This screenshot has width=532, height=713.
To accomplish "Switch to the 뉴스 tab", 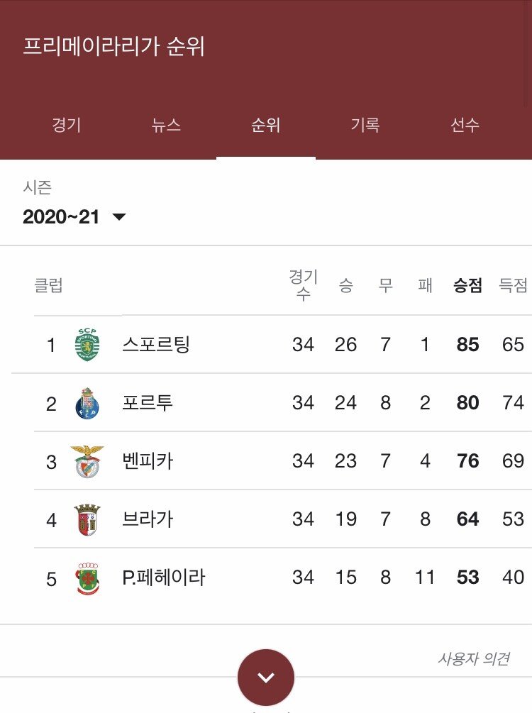I will [166, 125].
